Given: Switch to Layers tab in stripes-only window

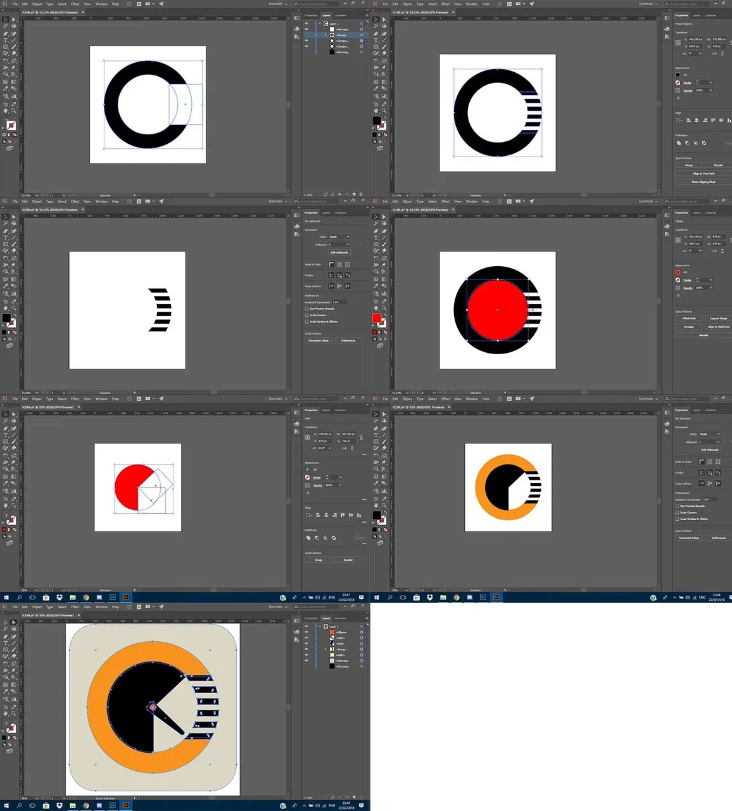Looking at the screenshot, I should (326, 213).
